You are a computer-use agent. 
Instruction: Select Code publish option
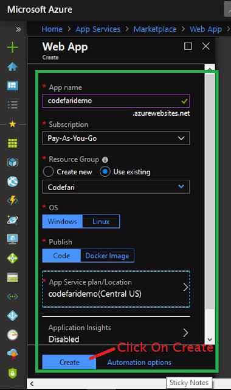[x=61, y=256]
